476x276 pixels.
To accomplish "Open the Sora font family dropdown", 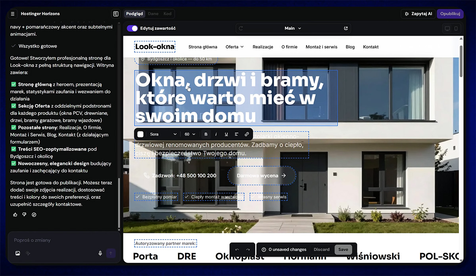I will point(163,134).
